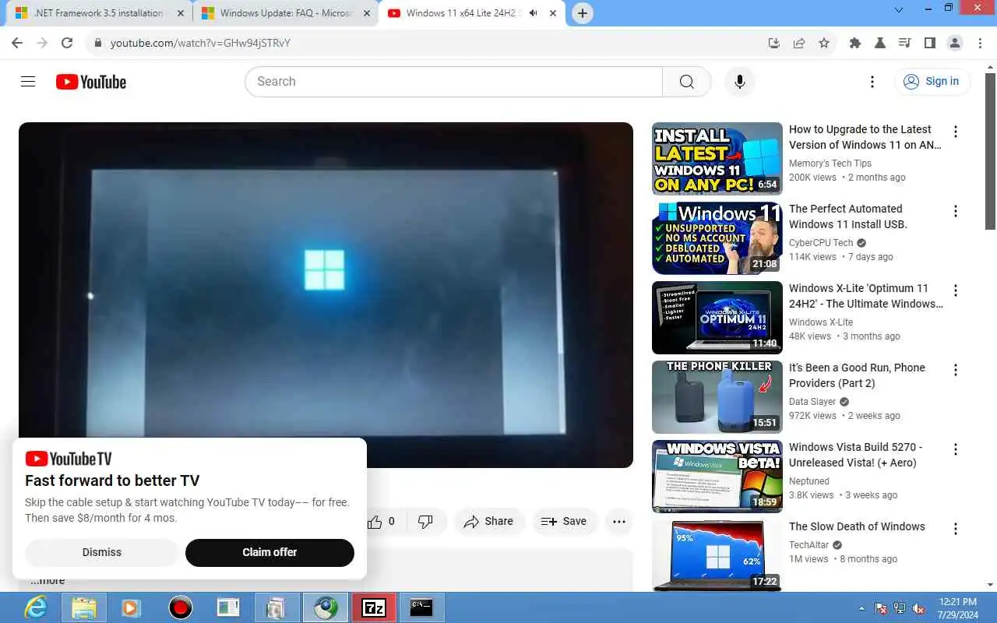Install app icon in address bar
997x623 pixels.
pos(773,43)
